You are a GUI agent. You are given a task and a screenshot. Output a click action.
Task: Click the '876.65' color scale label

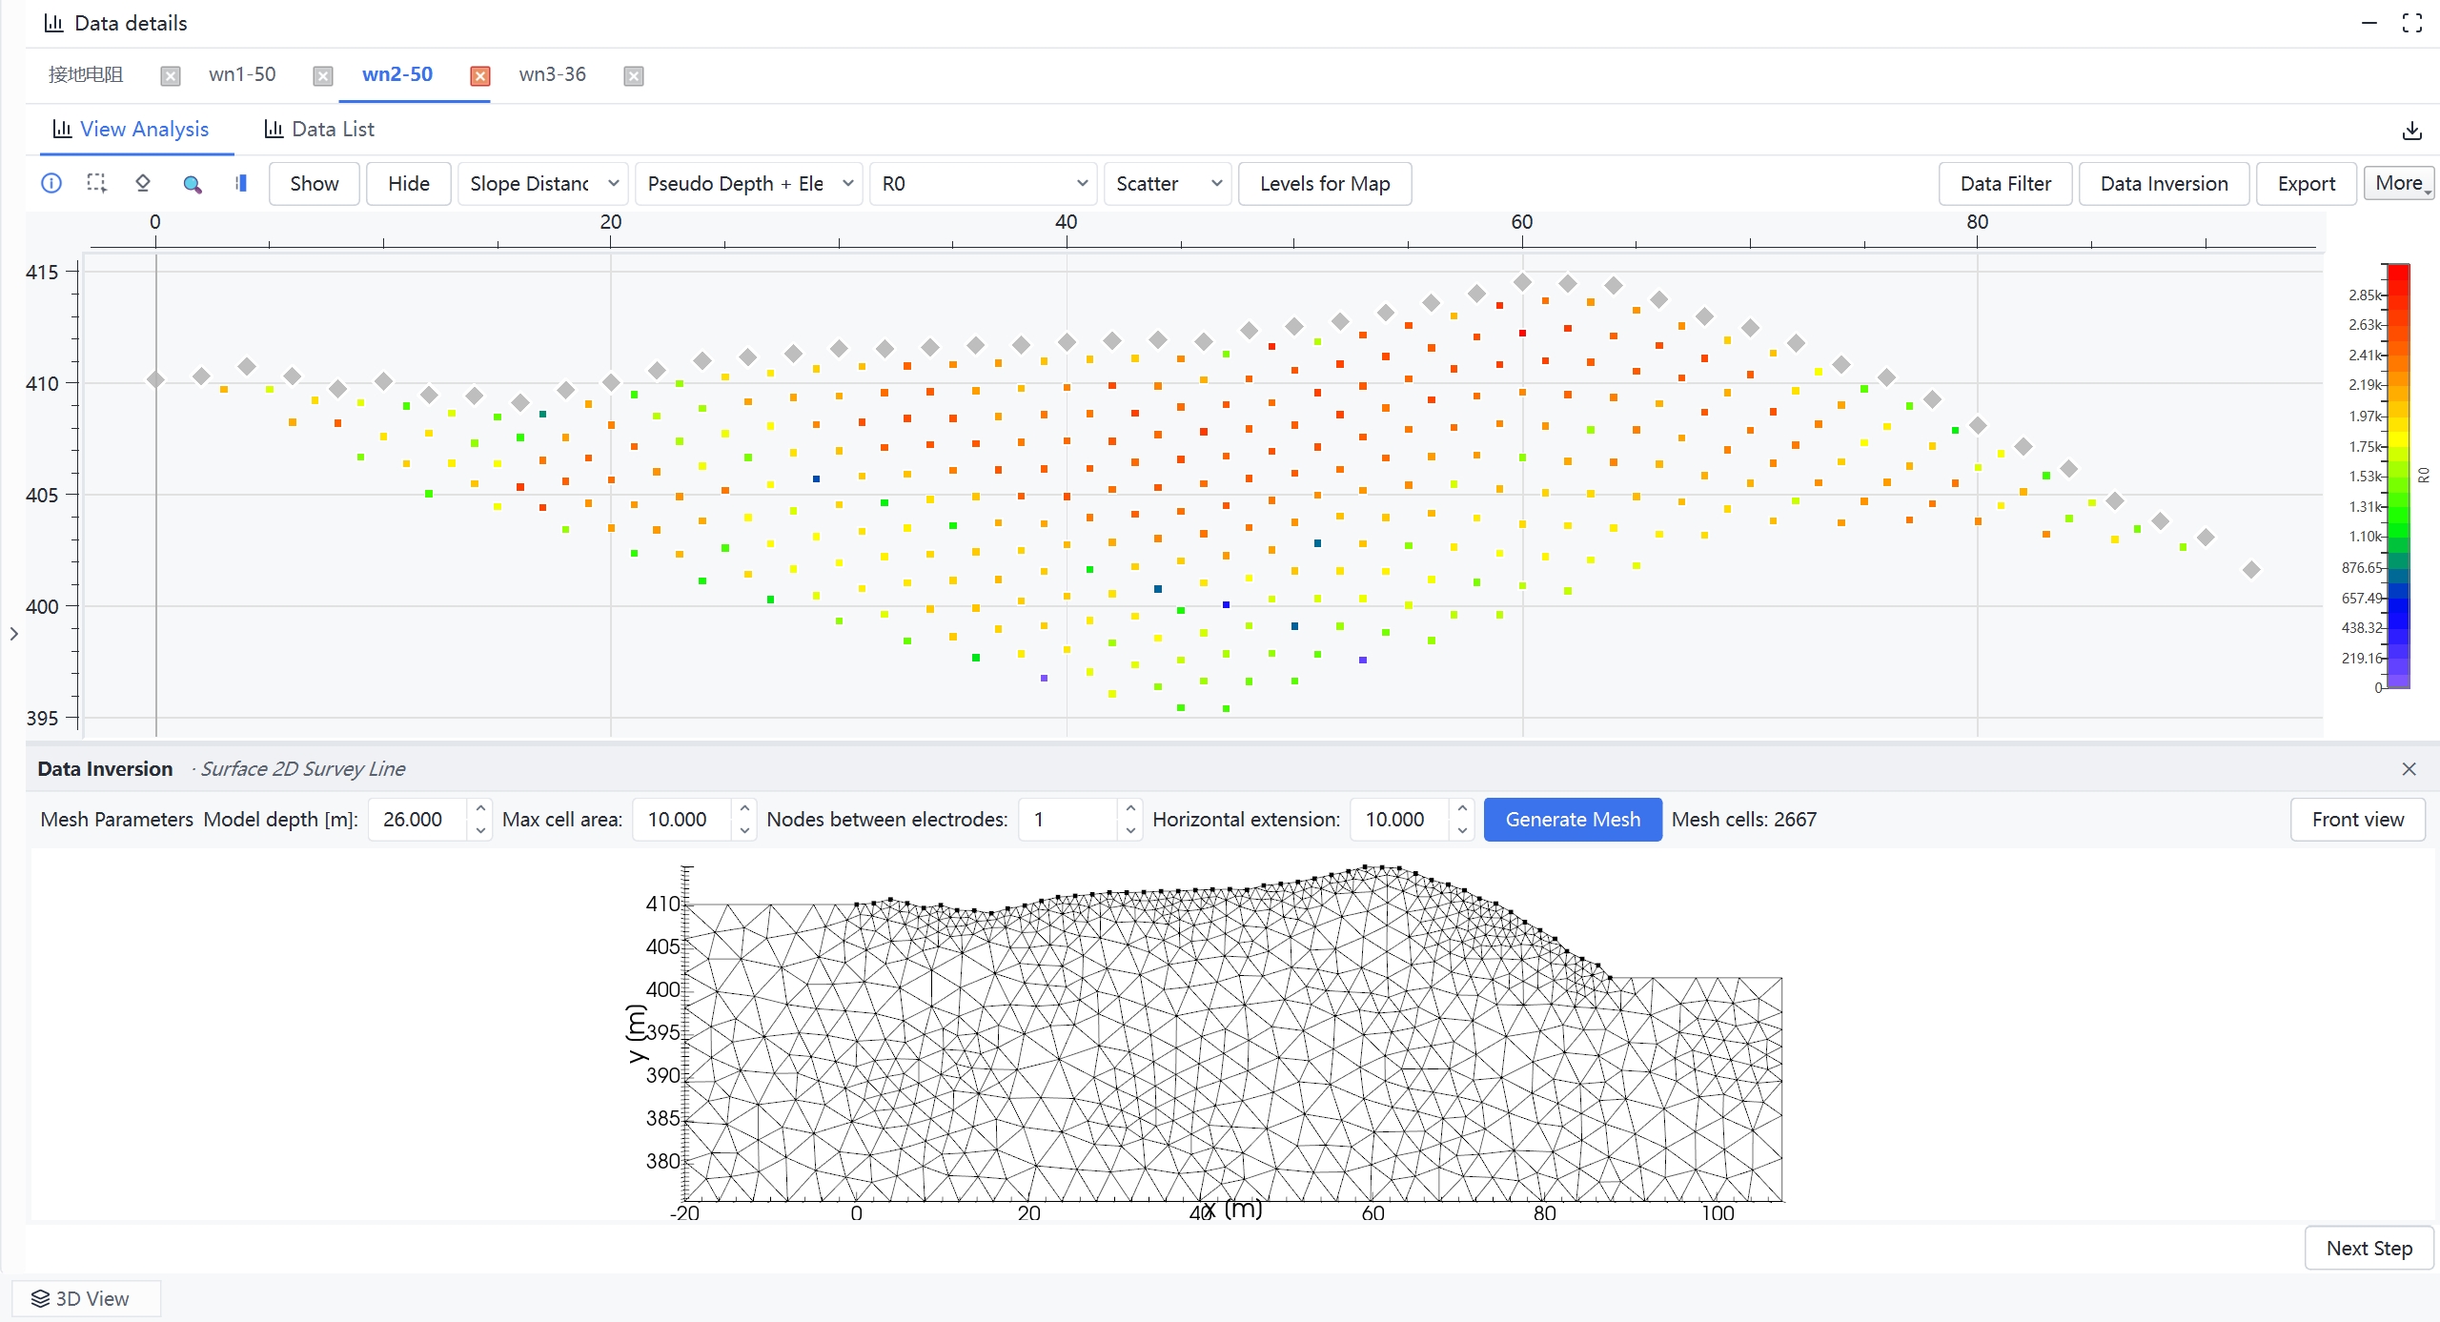coord(2362,567)
